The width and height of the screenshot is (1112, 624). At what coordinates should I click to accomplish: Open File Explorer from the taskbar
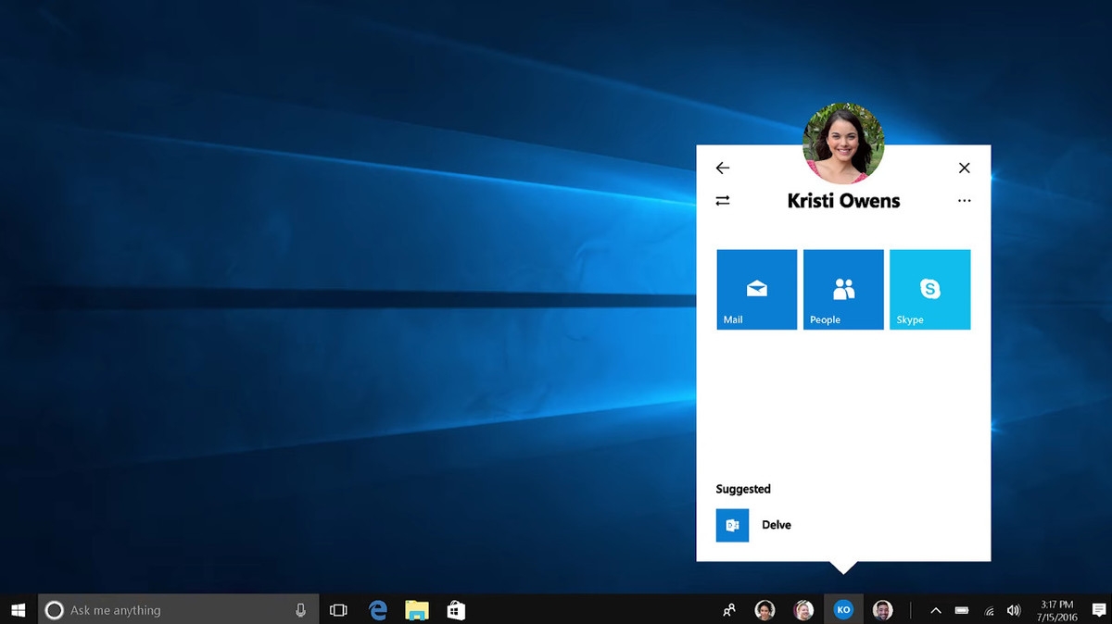(x=416, y=609)
